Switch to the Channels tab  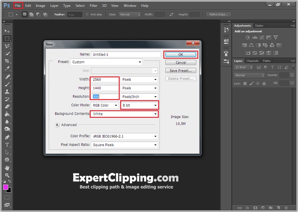(x=252, y=61)
